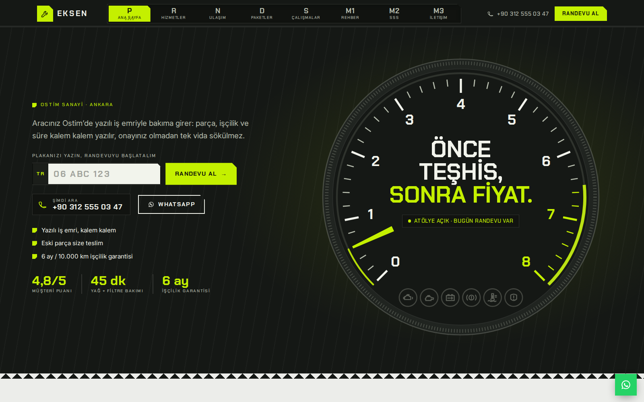Viewport: 644px width, 402px height.
Task: Open the floating WhatsApp chat button
Action: 626,385
